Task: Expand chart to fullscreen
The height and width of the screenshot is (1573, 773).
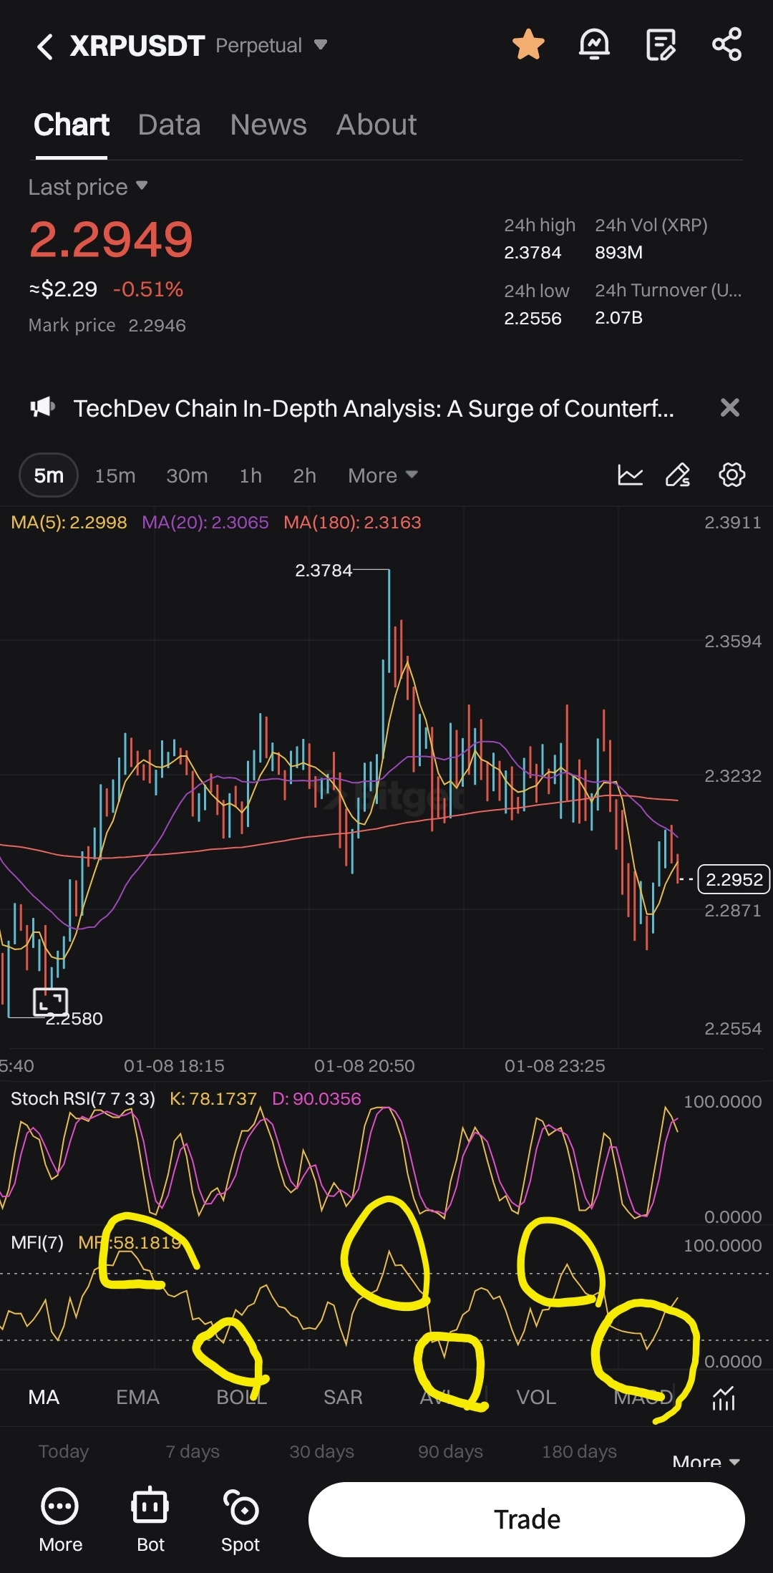Action: click(51, 1002)
